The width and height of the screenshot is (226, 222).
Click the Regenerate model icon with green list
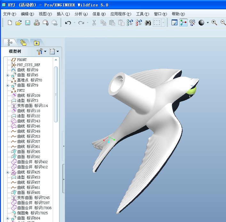130,23
